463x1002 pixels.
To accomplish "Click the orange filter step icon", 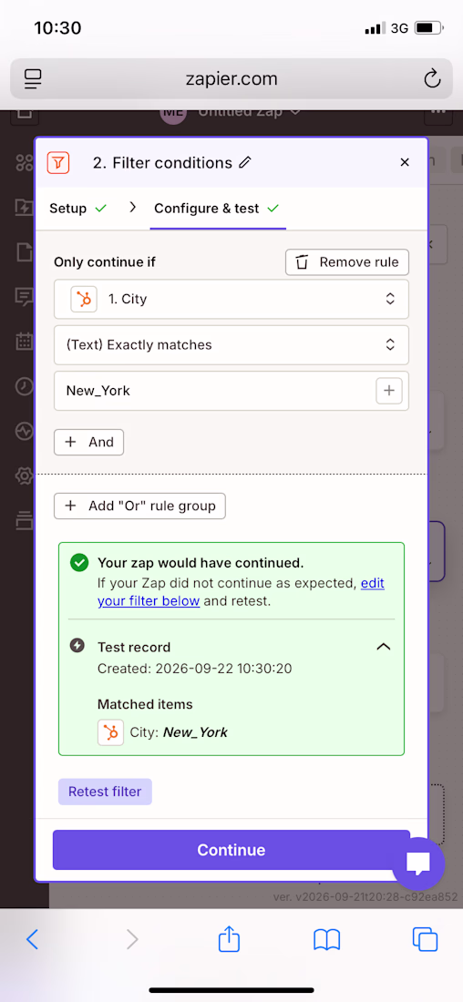I will pyautogui.click(x=58, y=163).
